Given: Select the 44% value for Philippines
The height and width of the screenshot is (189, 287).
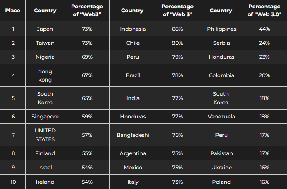Looking at the screenshot, I should pos(265,29).
